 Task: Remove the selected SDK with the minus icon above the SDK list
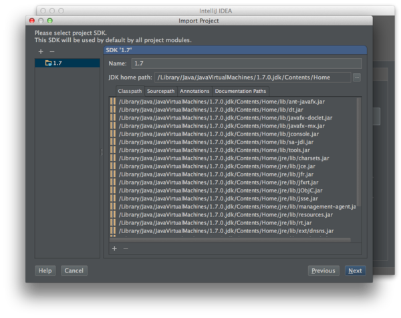[52, 51]
